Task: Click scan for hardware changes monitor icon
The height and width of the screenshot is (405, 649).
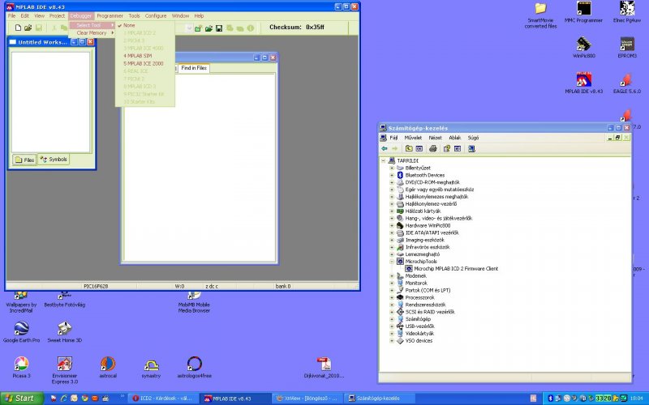Action: [471, 148]
